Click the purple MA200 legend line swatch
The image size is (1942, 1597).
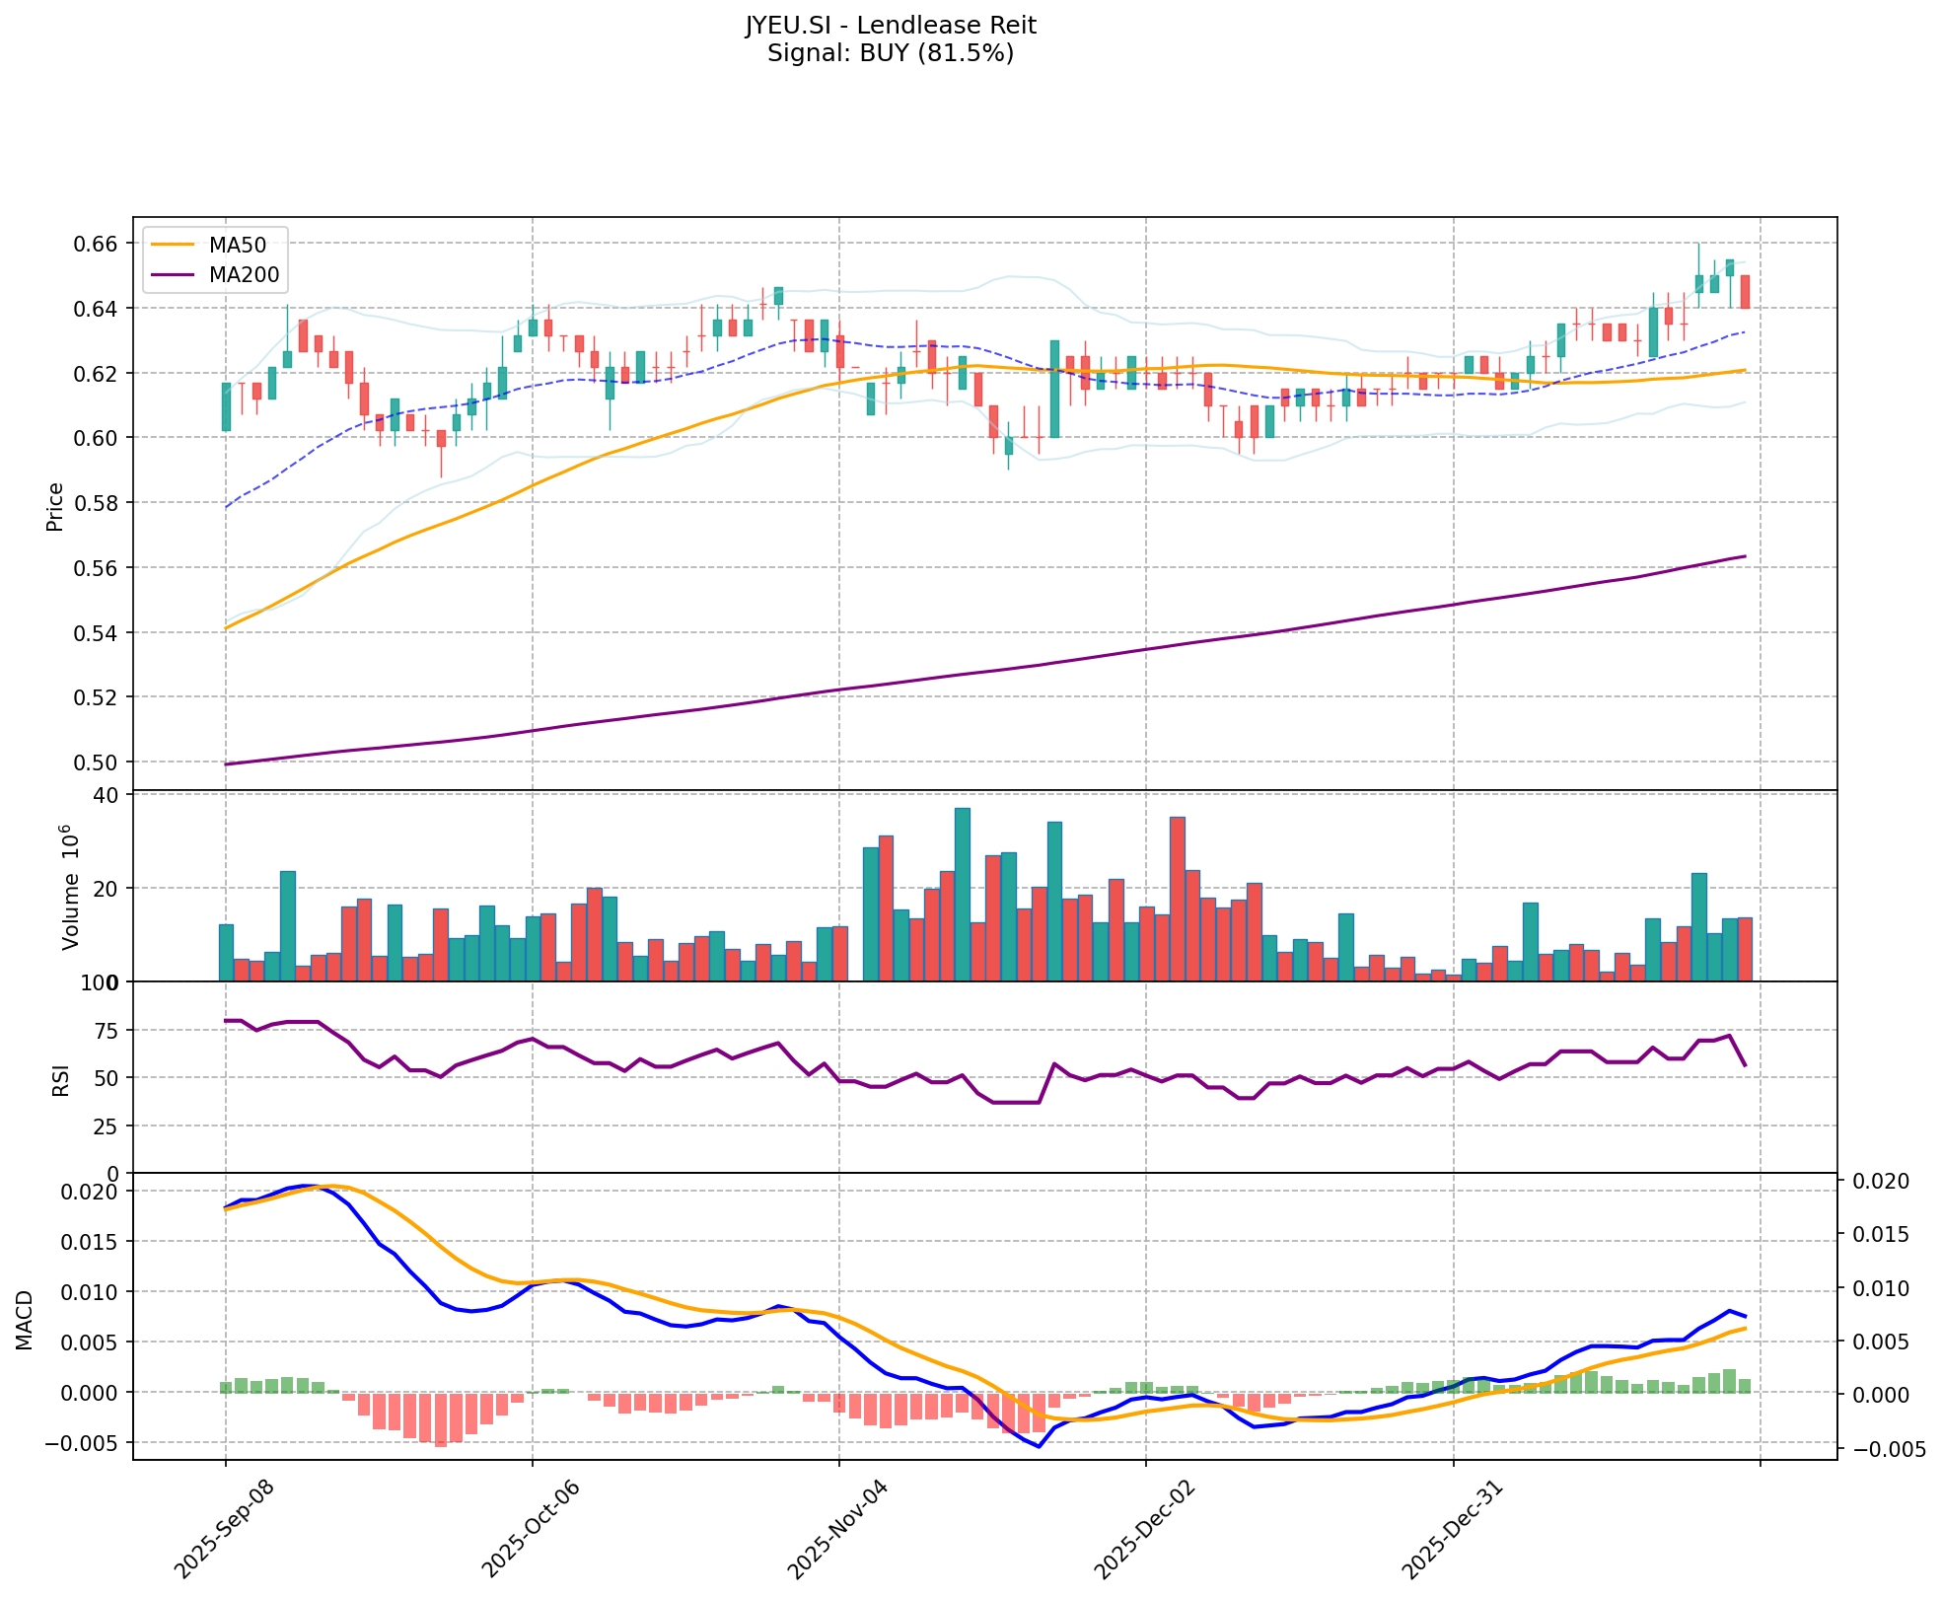click(x=173, y=275)
